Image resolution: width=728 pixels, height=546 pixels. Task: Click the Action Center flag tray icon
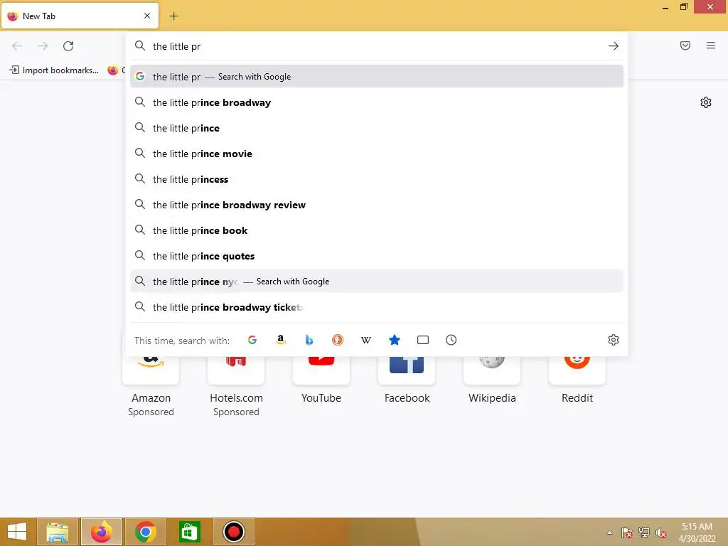[x=627, y=532]
